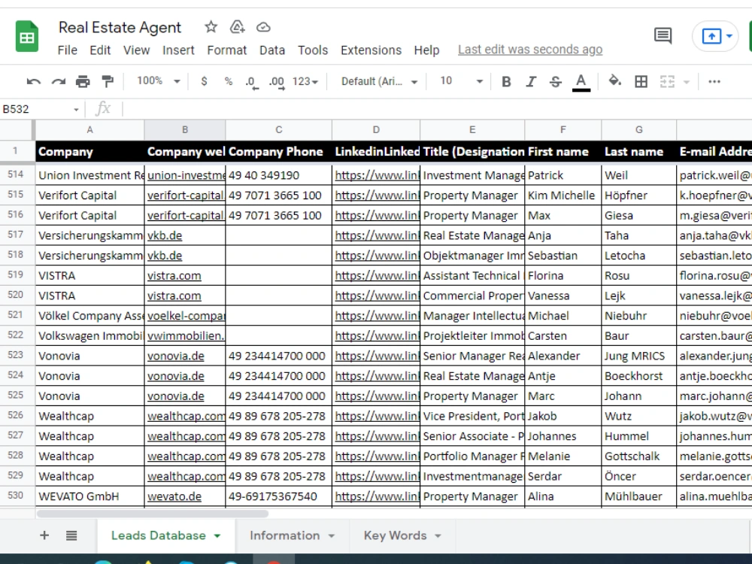Viewport: 752px width, 564px height.
Task: Toggle italic formatting
Action: click(532, 80)
